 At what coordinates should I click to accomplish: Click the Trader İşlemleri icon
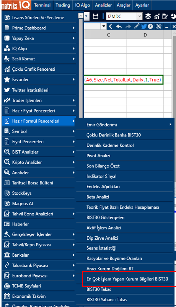point(7,100)
